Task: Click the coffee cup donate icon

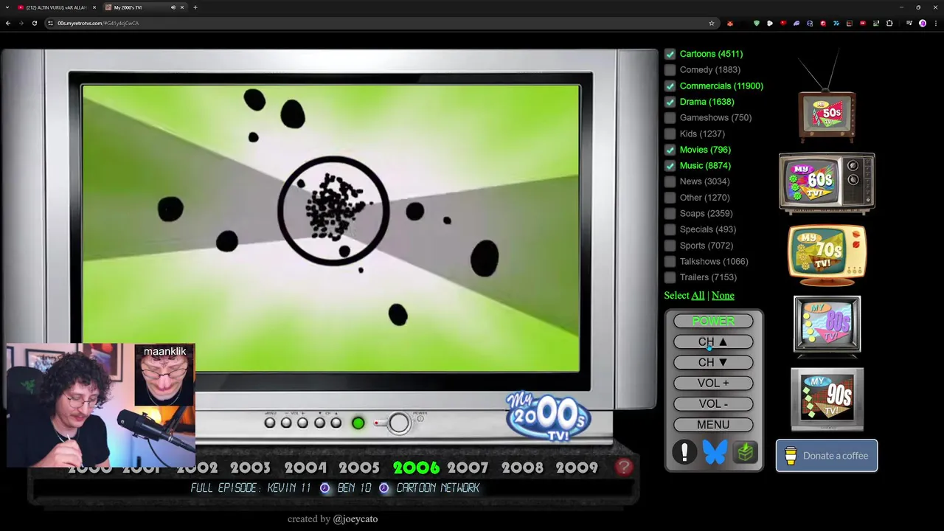Action: [x=791, y=456]
